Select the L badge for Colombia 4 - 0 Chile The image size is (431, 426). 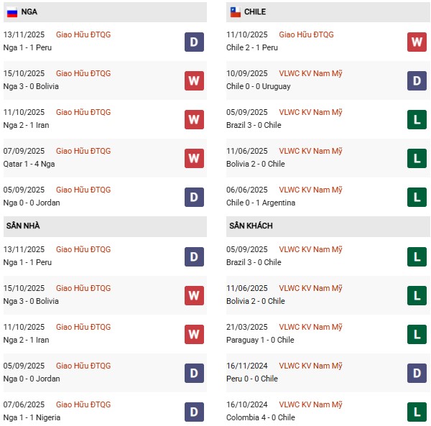pyautogui.click(x=417, y=412)
